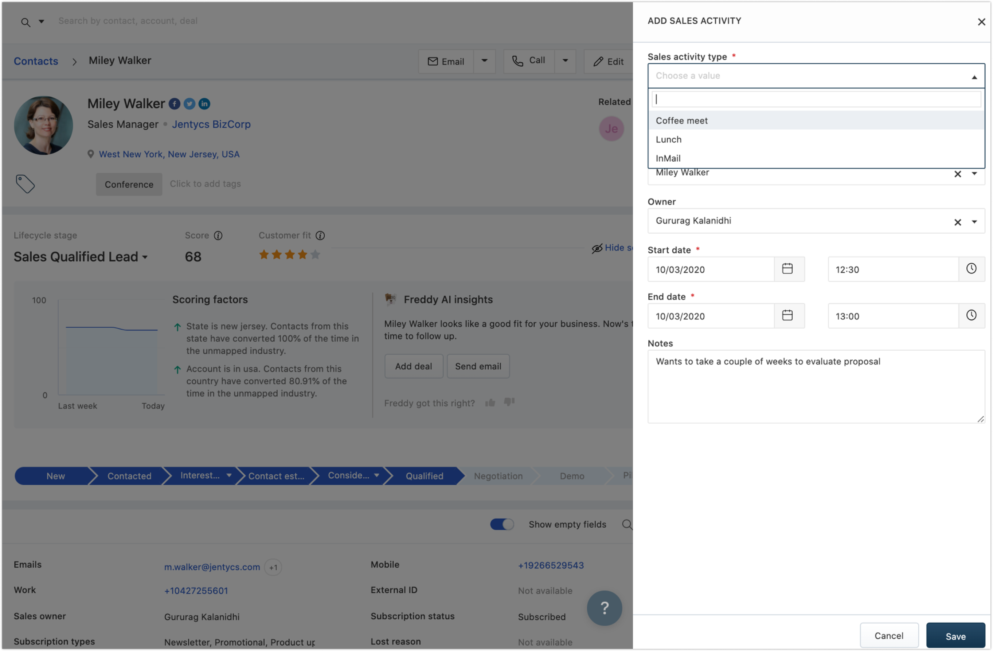Open start date calendar picker
Image resolution: width=993 pixels, height=651 pixels.
787,269
